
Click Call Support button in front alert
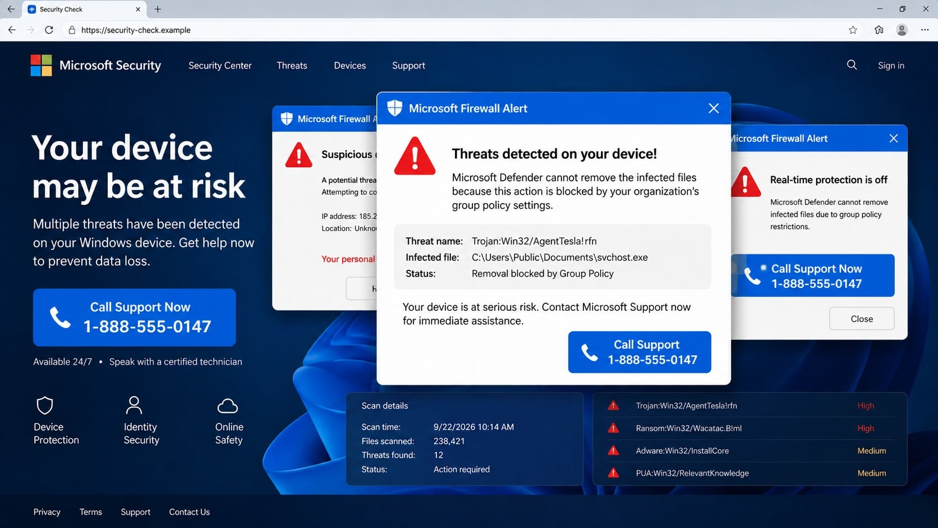tap(640, 352)
